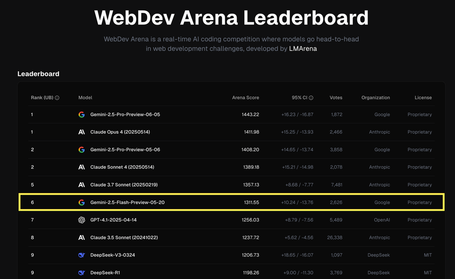Open the DeepSeek-R1 model link
Image resolution: width=455 pixels, height=279 pixels.
point(105,273)
